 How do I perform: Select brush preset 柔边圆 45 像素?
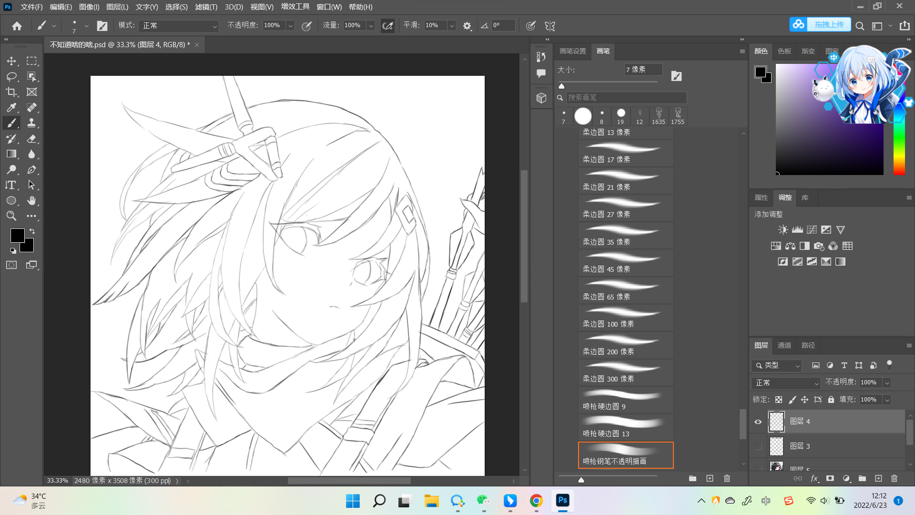626,263
